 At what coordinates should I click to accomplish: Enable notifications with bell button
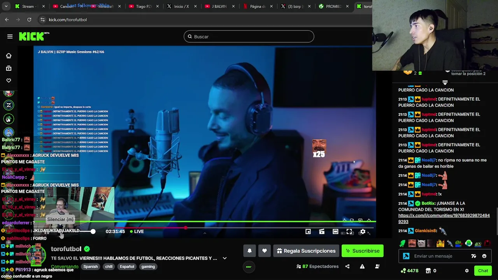(249, 251)
